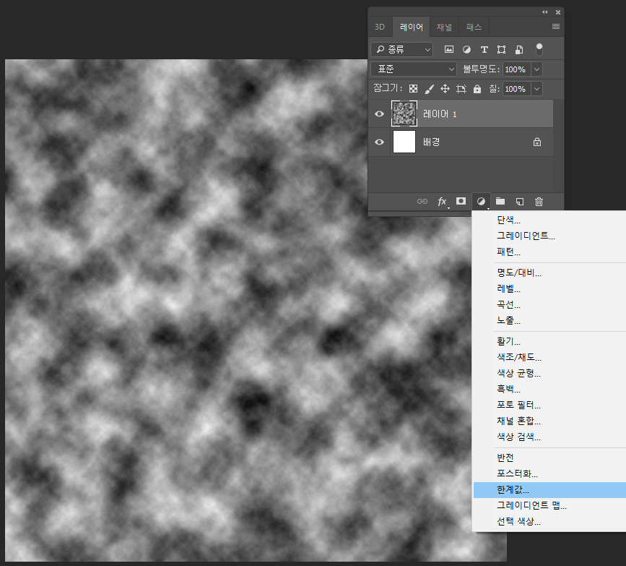
Task: Click the 불투명도 100% value field
Action: tap(516, 69)
